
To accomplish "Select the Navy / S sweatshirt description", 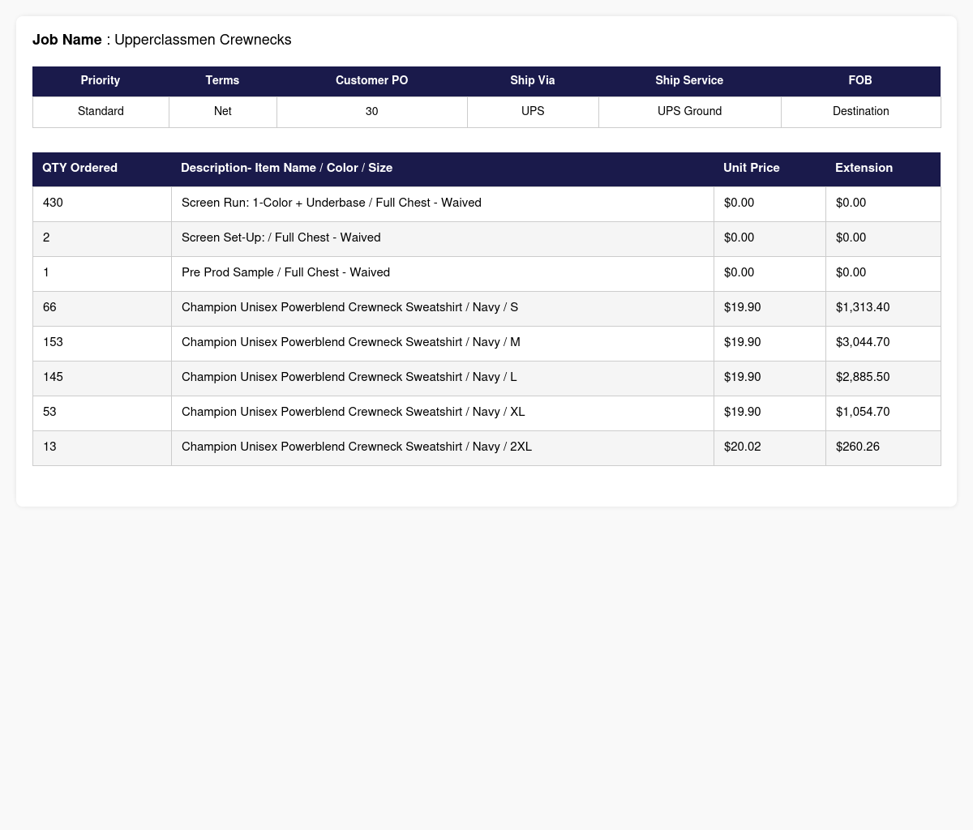I will click(443, 308).
